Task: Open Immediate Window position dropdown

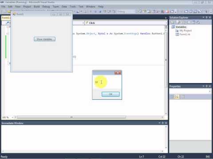Action: pos(159,123)
